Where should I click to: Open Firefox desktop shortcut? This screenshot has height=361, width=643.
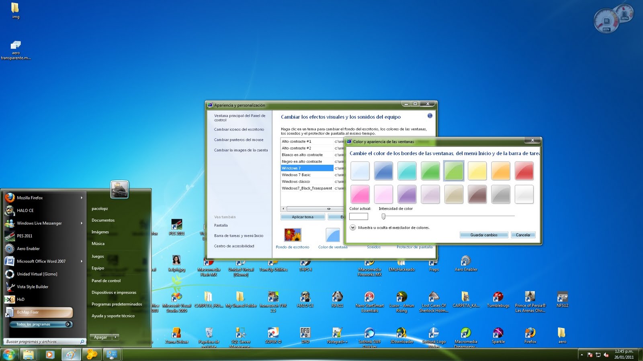(530, 336)
